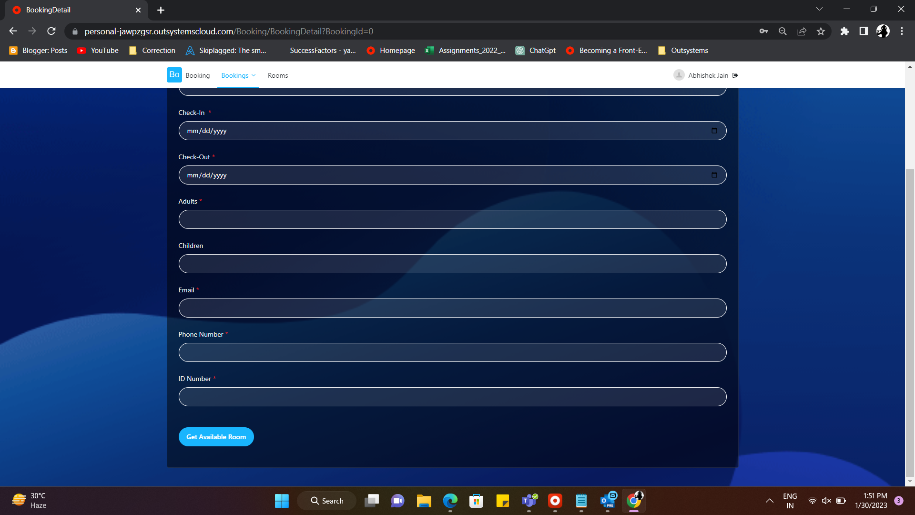Viewport: 915px width, 515px height.
Task: Open the zoom magnifier icon in address bar
Action: (x=783, y=31)
